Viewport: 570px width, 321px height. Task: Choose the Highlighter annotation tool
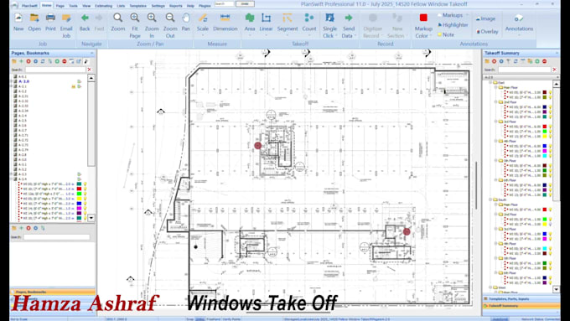click(453, 25)
